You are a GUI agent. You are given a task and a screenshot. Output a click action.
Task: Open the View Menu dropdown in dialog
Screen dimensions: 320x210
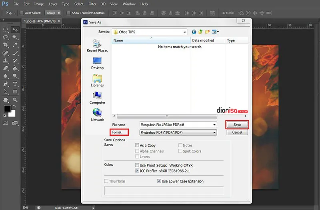(x=215, y=32)
